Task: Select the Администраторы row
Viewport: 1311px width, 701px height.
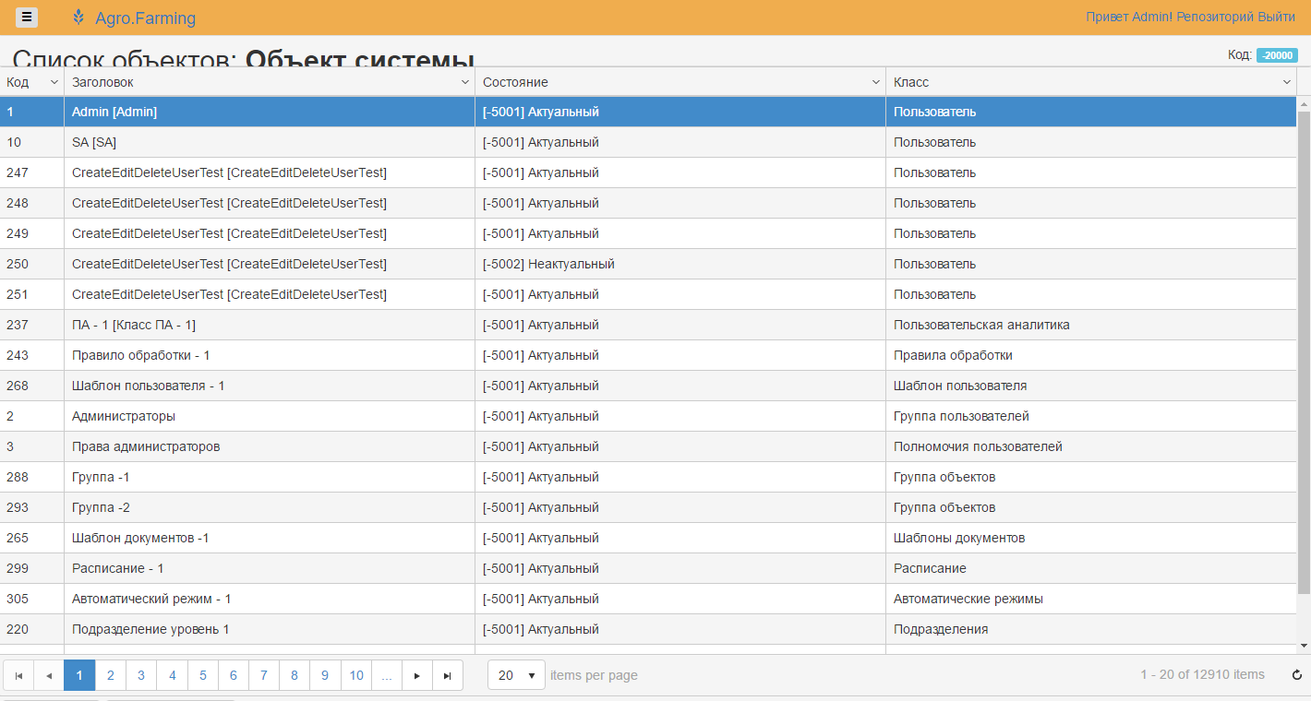Action: [648, 416]
